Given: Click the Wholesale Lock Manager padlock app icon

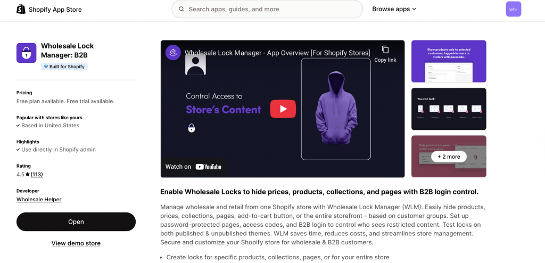Looking at the screenshot, I should click(27, 53).
